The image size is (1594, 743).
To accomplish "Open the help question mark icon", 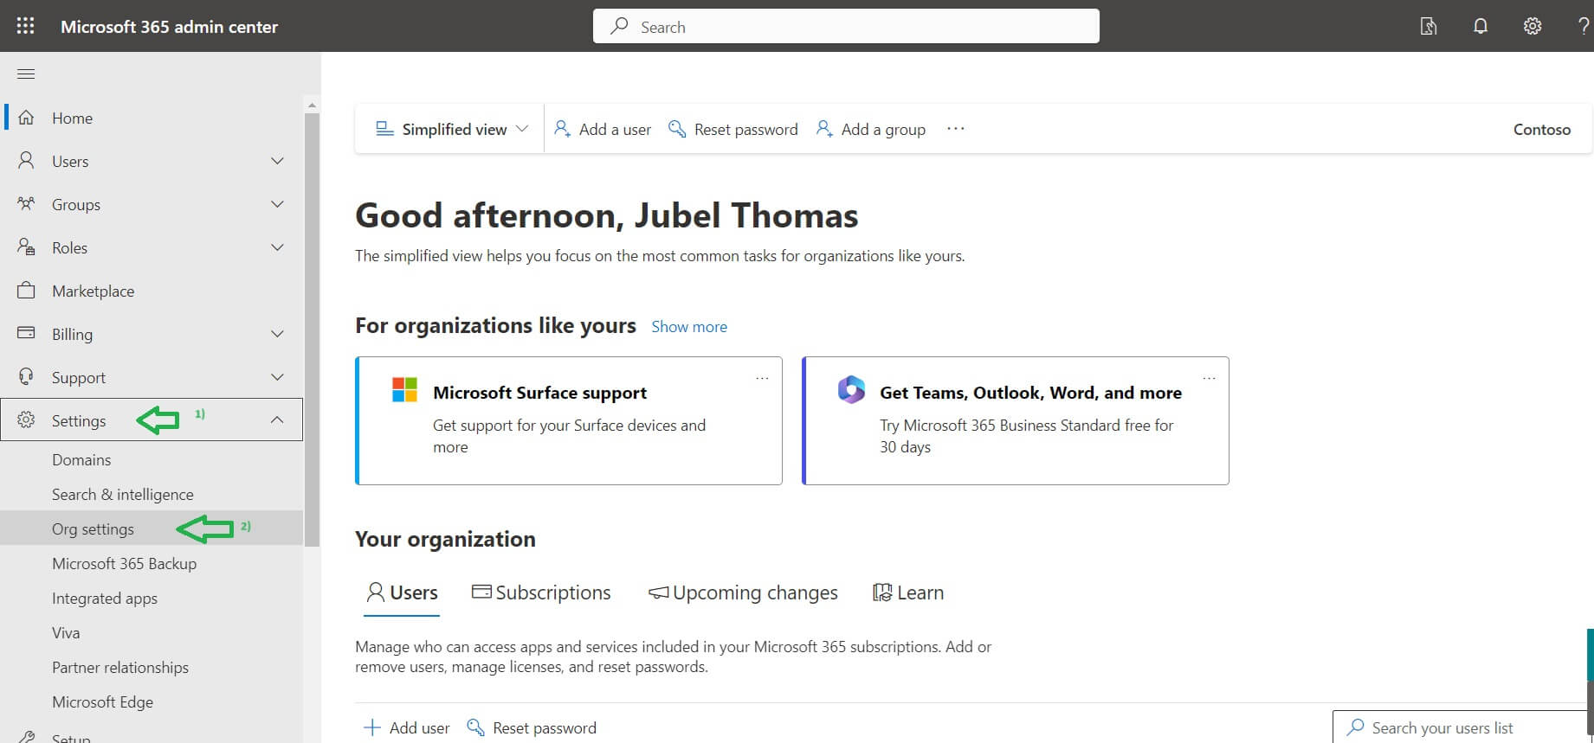I will coord(1584,26).
